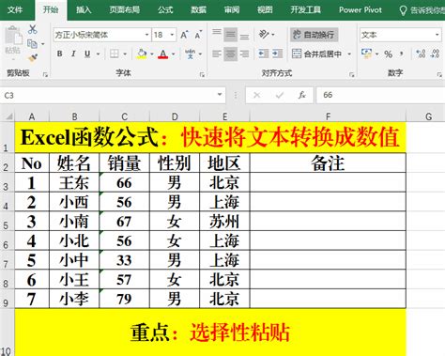Open font settings dialog launcher
Viewport: 445px width, 356px height.
click(x=202, y=74)
